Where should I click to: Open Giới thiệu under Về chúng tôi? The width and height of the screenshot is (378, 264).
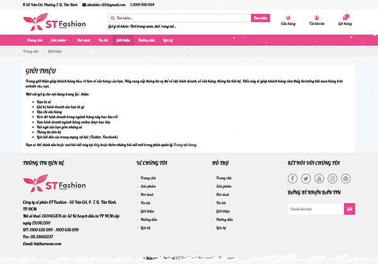coord(147,211)
